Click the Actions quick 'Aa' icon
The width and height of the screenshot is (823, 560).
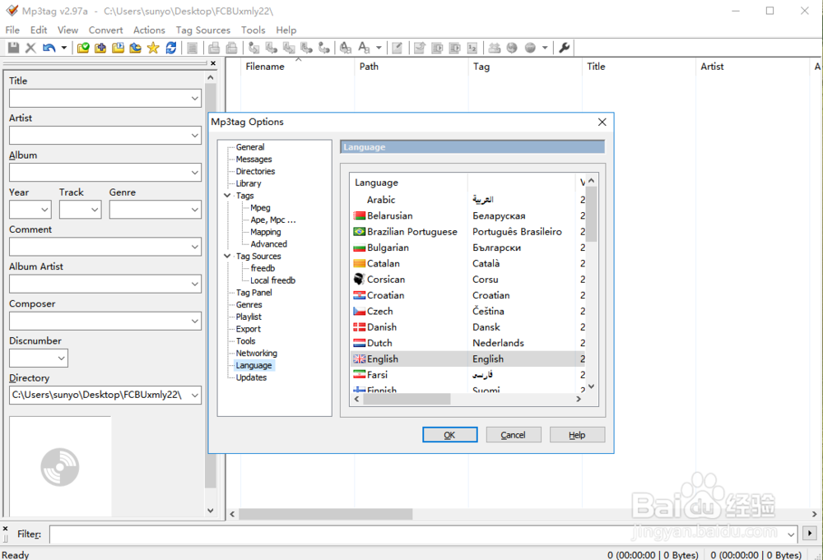coord(363,48)
